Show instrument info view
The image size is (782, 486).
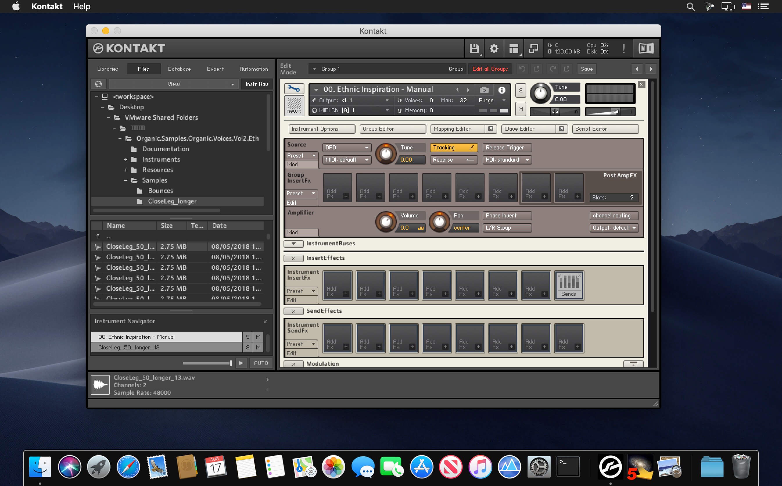(502, 90)
